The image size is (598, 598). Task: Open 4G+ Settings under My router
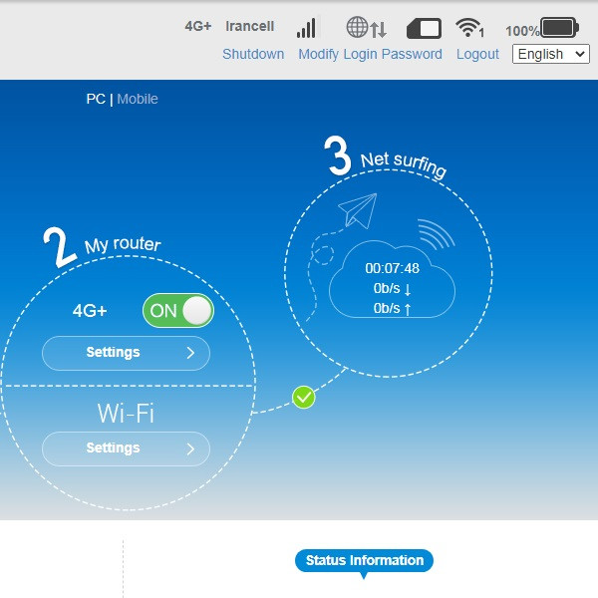[x=115, y=353]
